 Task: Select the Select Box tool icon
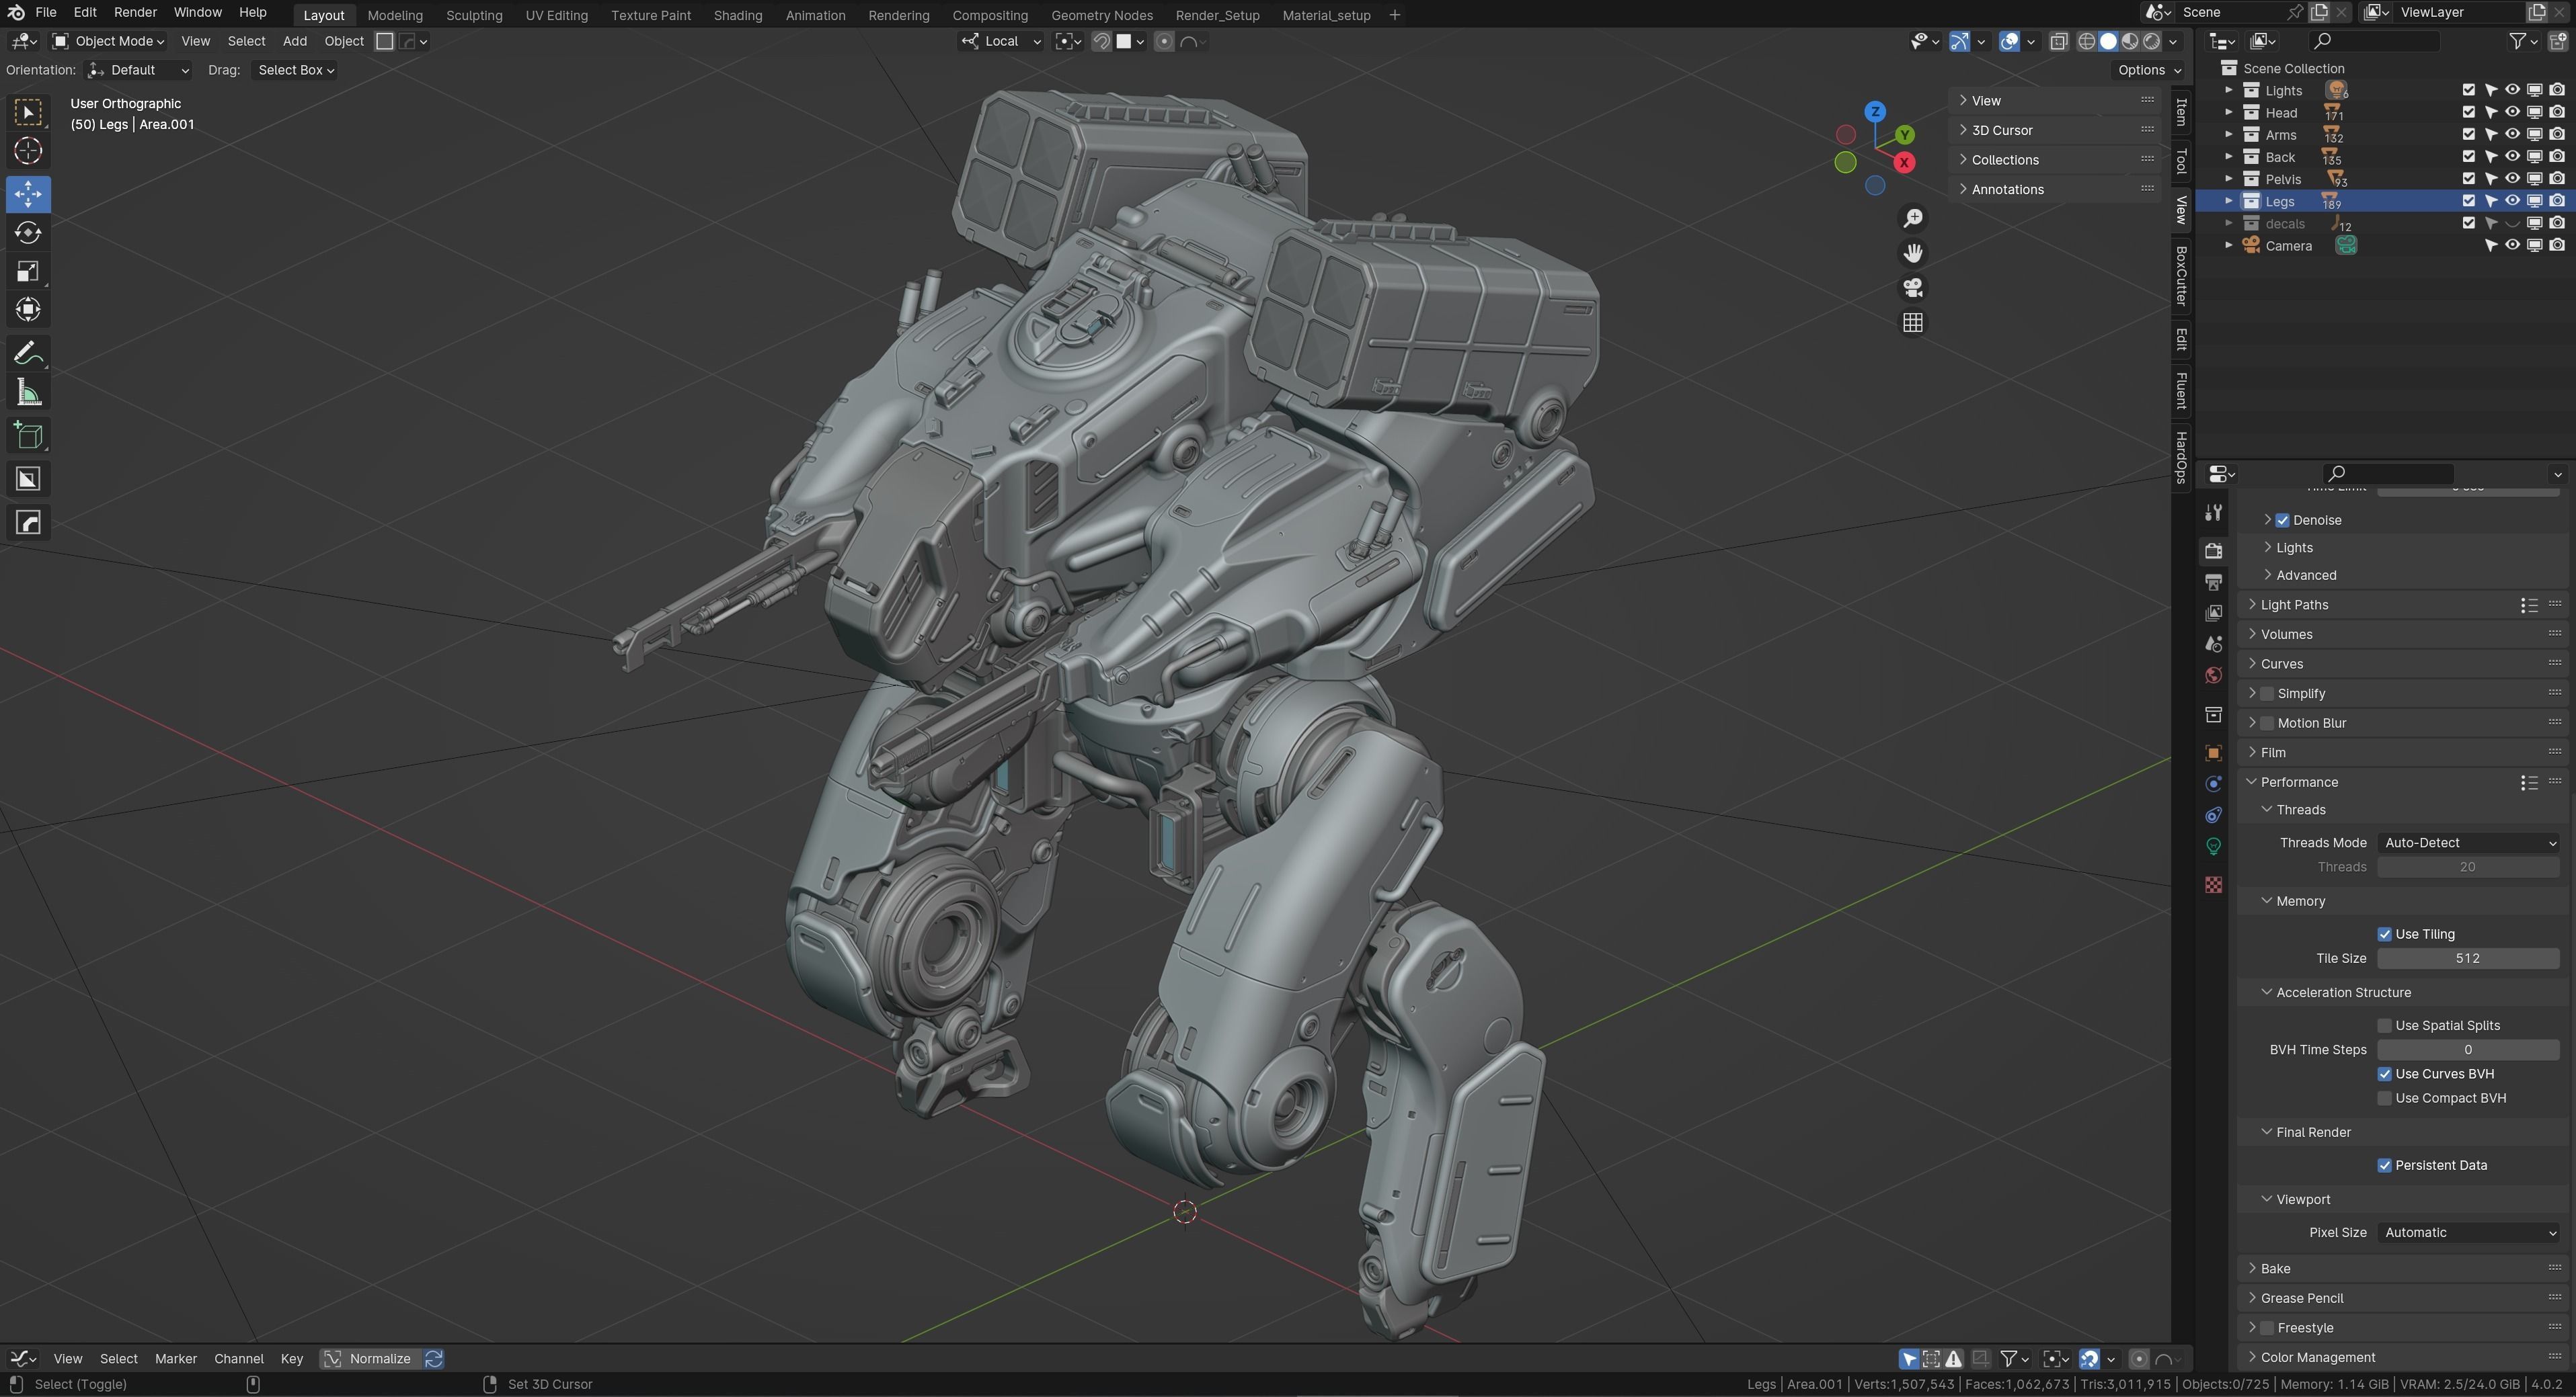click(x=28, y=112)
